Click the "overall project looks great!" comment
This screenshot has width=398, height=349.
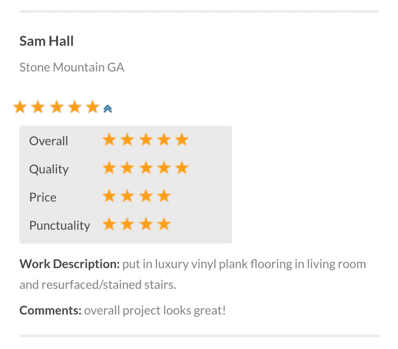[155, 310]
